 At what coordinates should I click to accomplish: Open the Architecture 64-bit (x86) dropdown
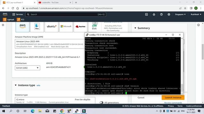pos(27,68)
